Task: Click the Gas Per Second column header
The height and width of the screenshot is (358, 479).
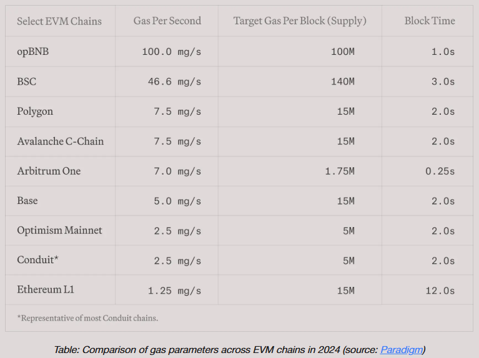Action: point(167,21)
